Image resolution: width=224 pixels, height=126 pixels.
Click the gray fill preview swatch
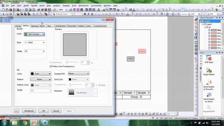[75, 45]
